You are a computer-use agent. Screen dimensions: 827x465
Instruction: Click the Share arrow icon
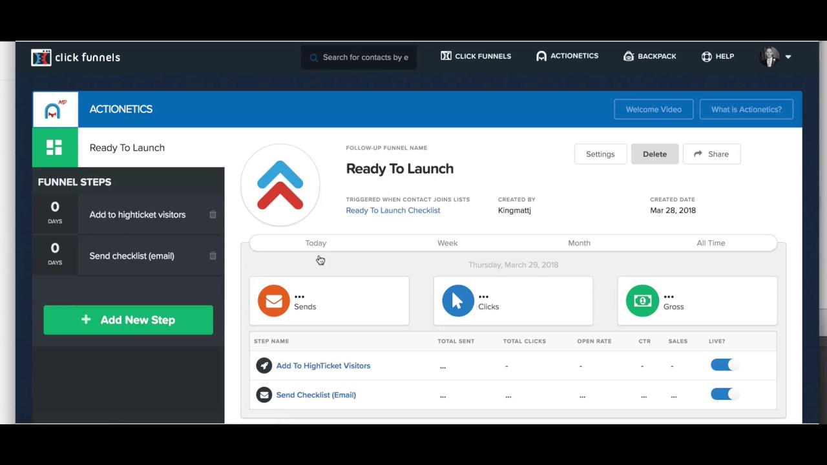[698, 154]
